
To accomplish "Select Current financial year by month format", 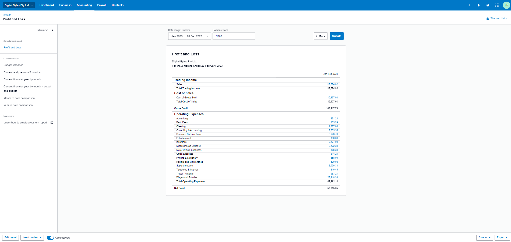I will pos(22,79).
